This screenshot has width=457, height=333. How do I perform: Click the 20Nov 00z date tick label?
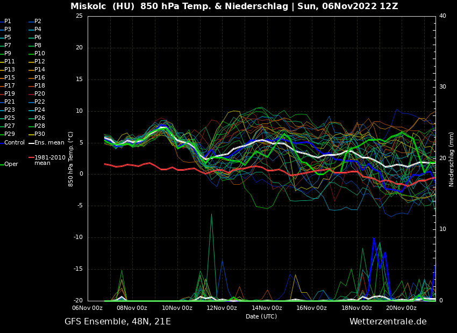(x=401, y=308)
